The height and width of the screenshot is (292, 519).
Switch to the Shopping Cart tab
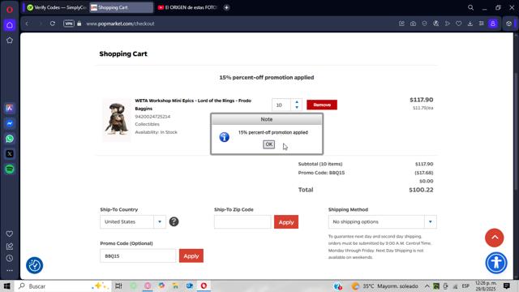point(121,7)
